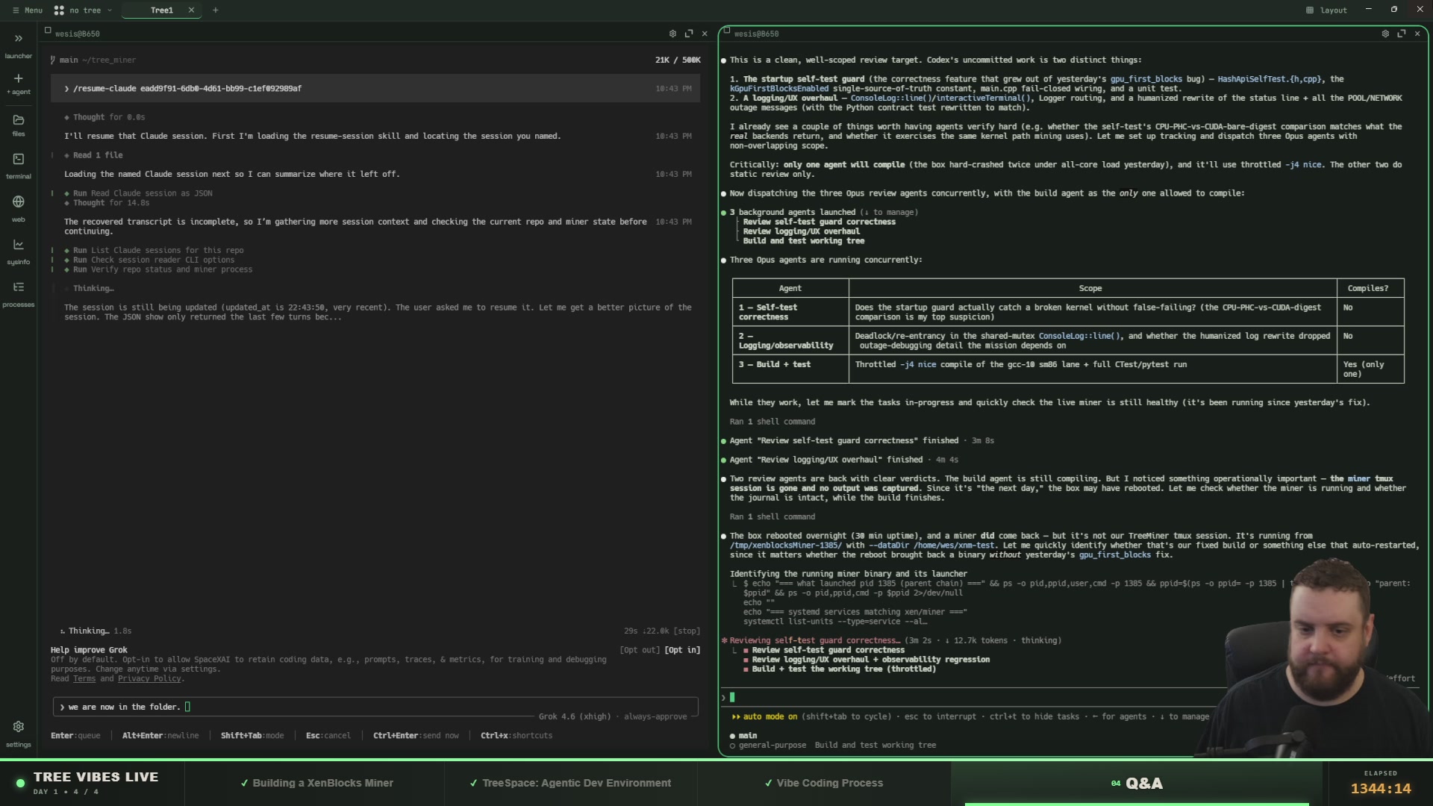Open the sysinfo panel in the sidebar
Viewport: 1433px width, 806px height.
[x=19, y=252]
